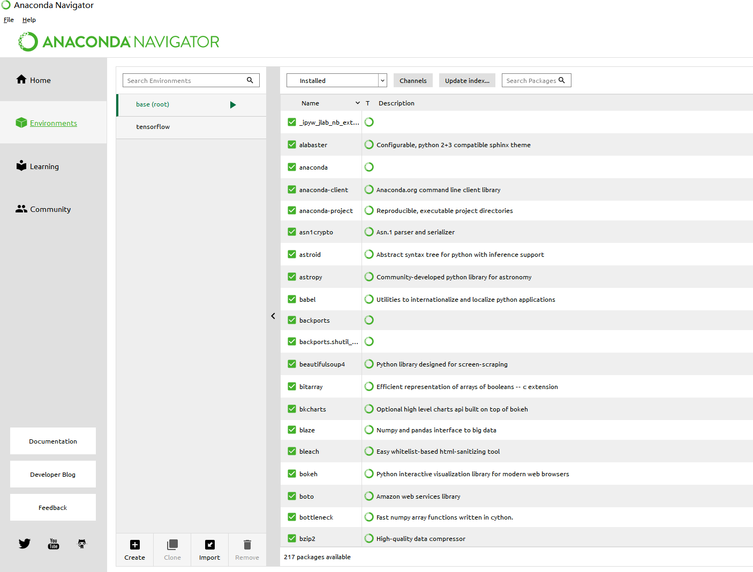Click the '217 packages available' status text
Viewport: 753px width, 572px height.
(x=318, y=557)
